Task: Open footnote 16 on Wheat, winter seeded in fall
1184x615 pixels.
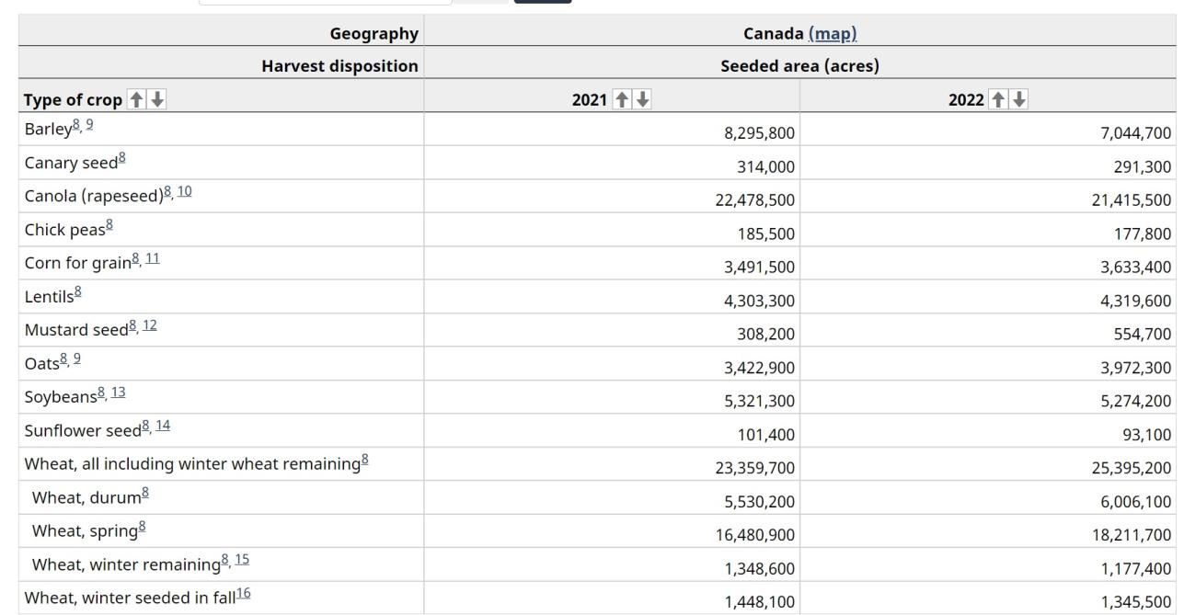Action: [x=243, y=595]
